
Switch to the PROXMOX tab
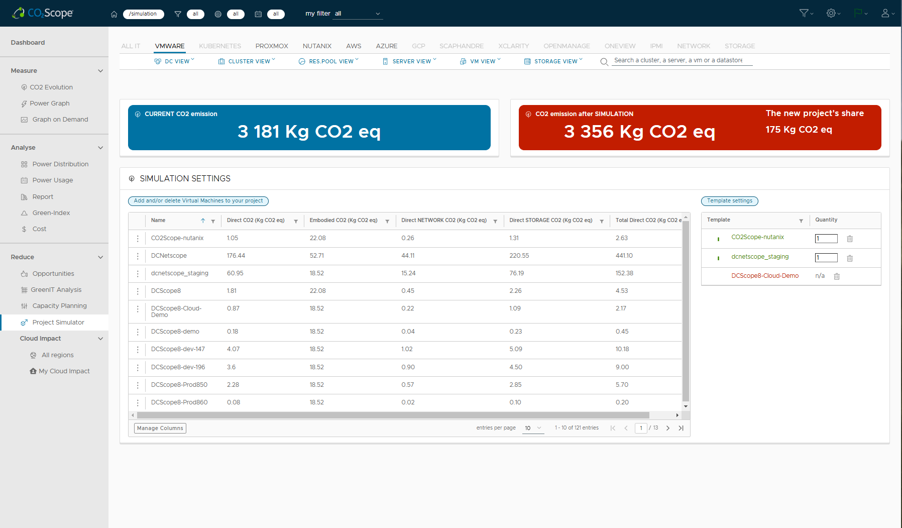coord(272,46)
